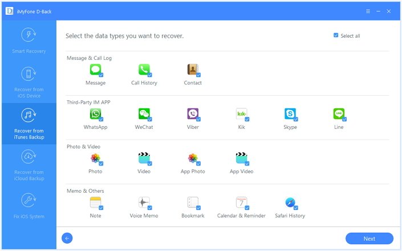Viewport: 402px width, 251px height.
Task: Switch to Recover from iOS Device
Action: (x=29, y=82)
